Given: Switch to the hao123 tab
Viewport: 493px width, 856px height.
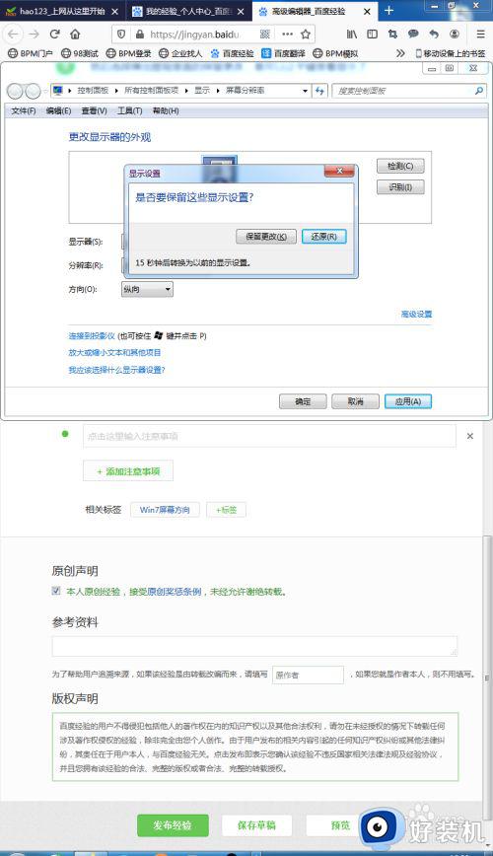Looking at the screenshot, I should [x=62, y=11].
